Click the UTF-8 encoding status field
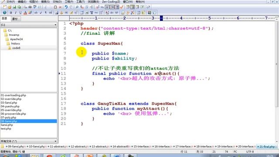 pos(250,152)
